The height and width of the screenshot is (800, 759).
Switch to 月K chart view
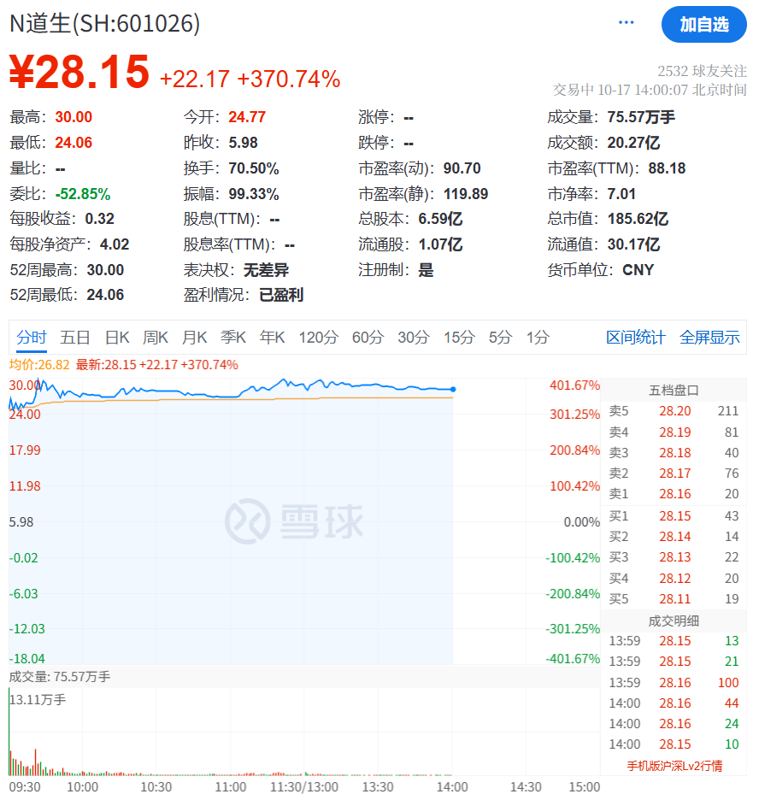(195, 338)
